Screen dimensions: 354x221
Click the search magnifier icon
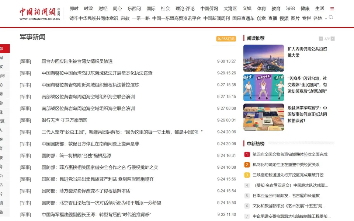[x=331, y=17]
